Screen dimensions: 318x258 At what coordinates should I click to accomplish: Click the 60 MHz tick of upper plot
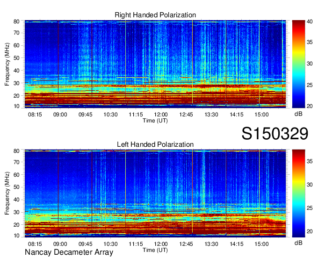click(x=16, y=45)
